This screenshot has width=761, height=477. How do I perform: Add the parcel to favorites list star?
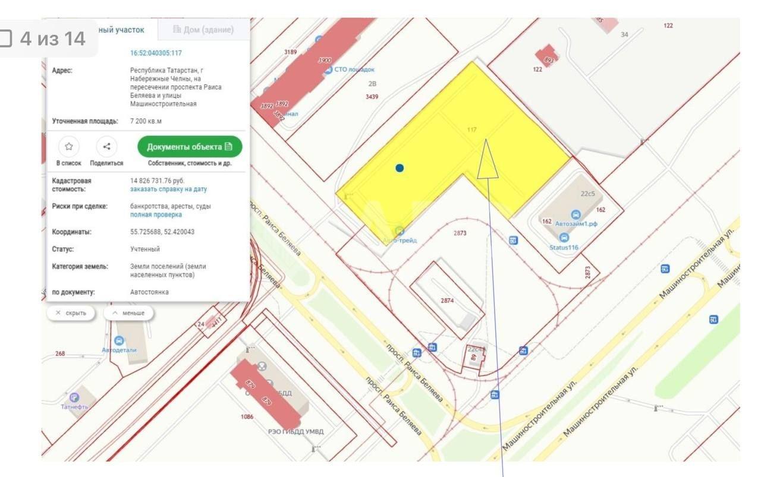coord(69,146)
